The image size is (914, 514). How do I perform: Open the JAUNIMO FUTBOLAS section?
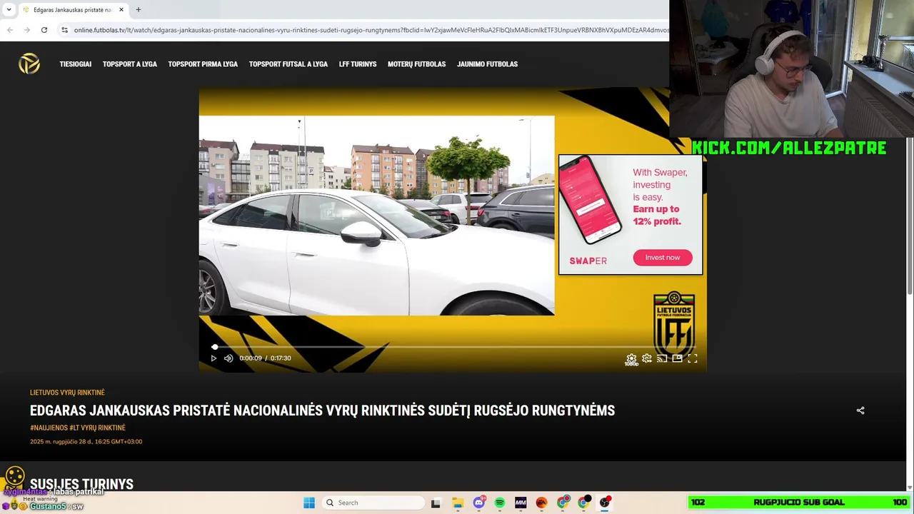click(x=488, y=64)
